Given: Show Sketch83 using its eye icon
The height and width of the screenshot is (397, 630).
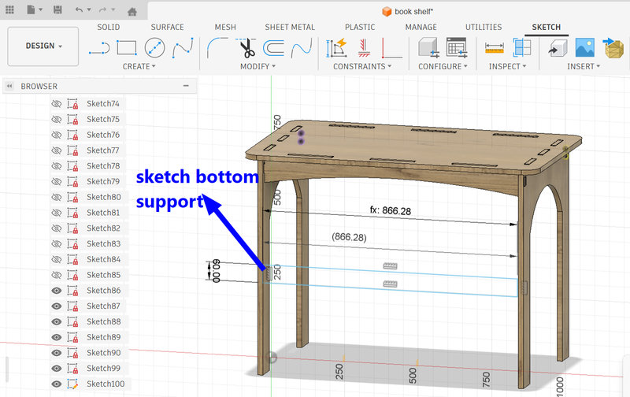Looking at the screenshot, I should [57, 244].
